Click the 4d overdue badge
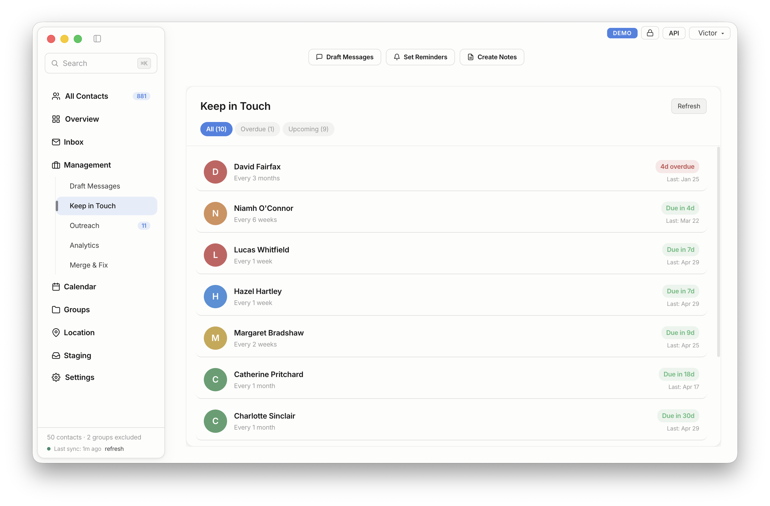The height and width of the screenshot is (506, 770). [x=677, y=167]
